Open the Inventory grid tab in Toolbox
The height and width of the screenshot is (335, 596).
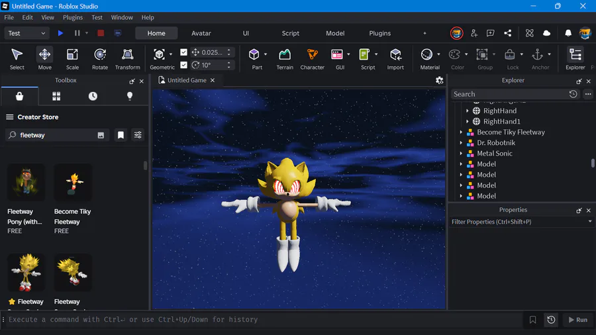(x=56, y=96)
